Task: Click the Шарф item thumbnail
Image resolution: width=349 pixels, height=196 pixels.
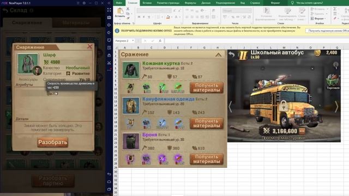Action: [x=28, y=64]
